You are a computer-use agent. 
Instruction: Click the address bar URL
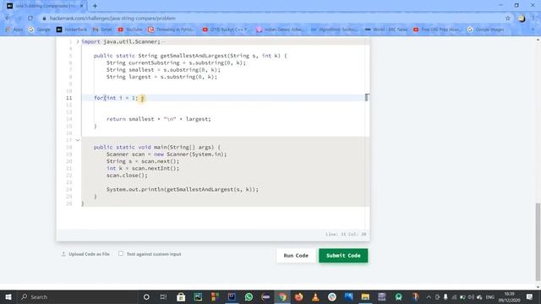[x=112, y=19]
